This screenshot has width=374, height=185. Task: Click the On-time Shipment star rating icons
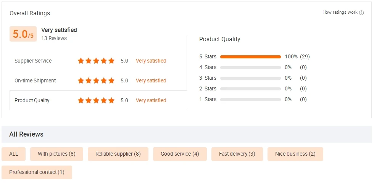pos(96,80)
